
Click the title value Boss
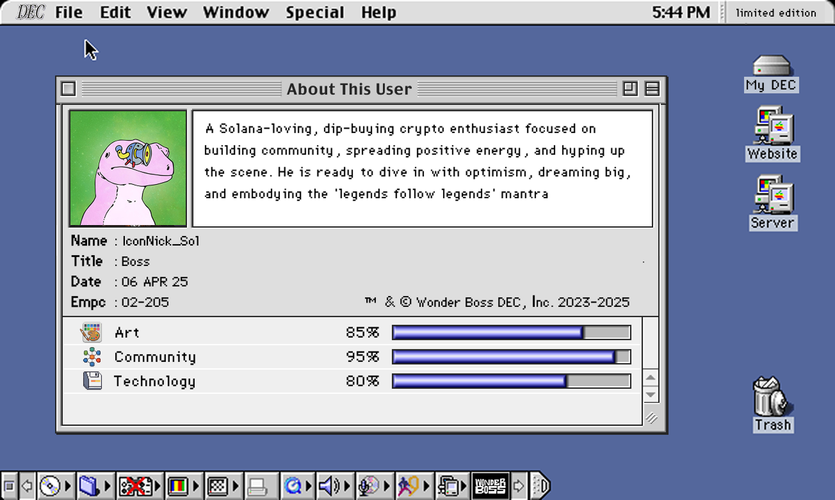click(136, 262)
